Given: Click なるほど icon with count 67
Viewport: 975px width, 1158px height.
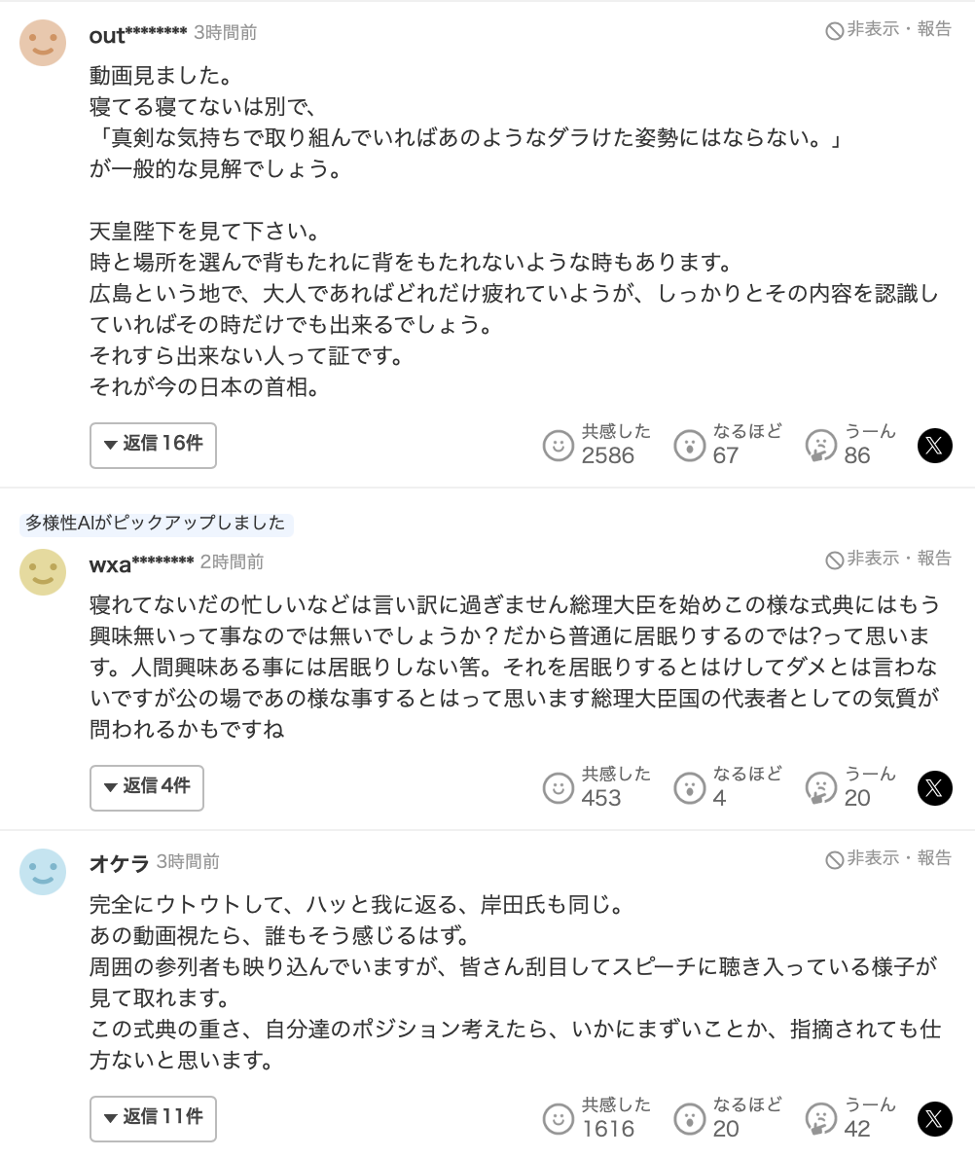Looking at the screenshot, I should pyautogui.click(x=689, y=446).
